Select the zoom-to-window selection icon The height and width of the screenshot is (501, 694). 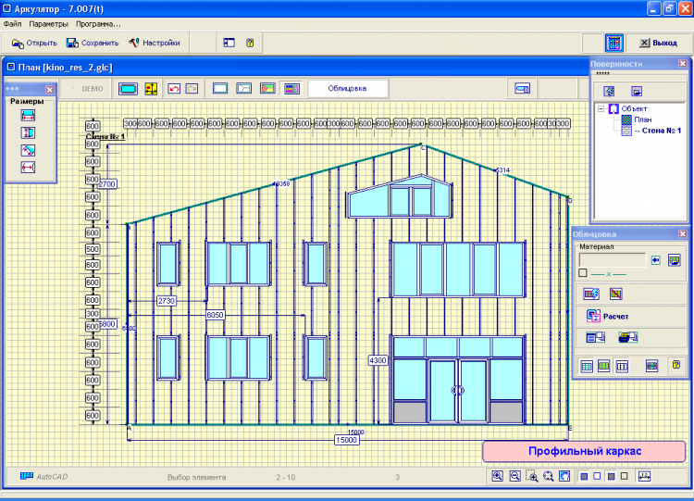(x=531, y=476)
